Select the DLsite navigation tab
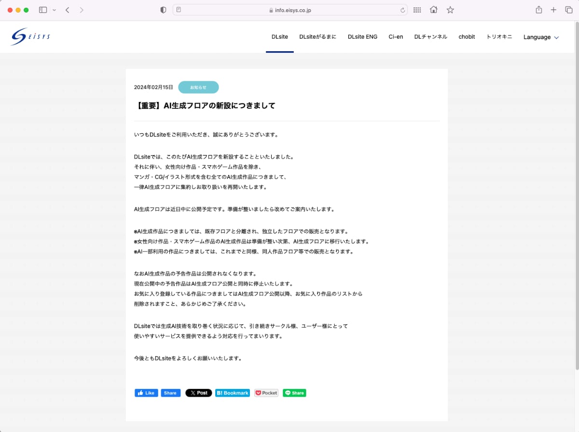This screenshot has width=579, height=432. (x=280, y=37)
